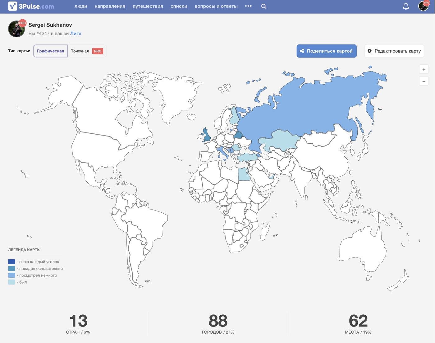Open вопросы и ответы page
The height and width of the screenshot is (343, 435).
[x=216, y=6]
